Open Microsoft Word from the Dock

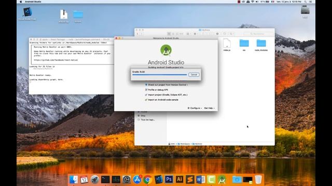point(201,179)
